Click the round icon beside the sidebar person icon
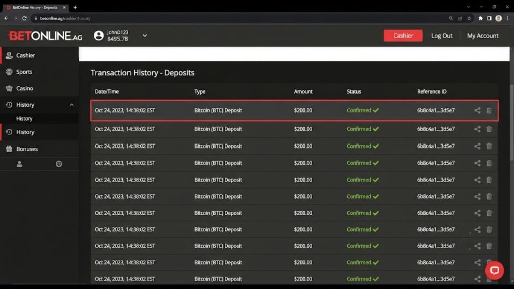This screenshot has width=514, height=289. (59, 164)
